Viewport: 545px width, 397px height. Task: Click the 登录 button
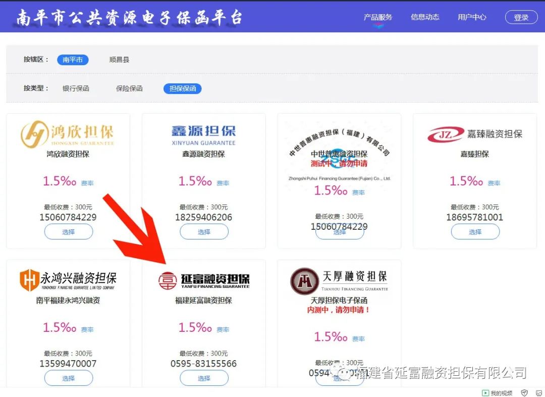(x=521, y=17)
